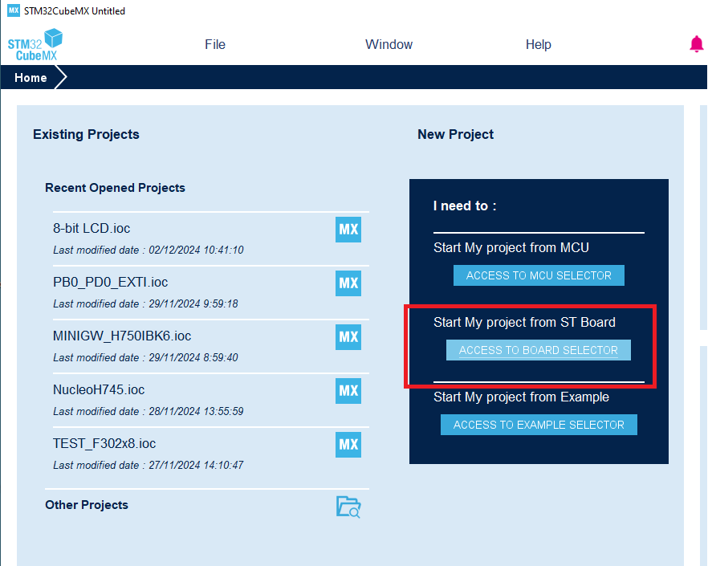Viewport: 708px width, 566px height.
Task: Open recent project MINIGW_H750IBK6.ioc
Action: coord(122,336)
